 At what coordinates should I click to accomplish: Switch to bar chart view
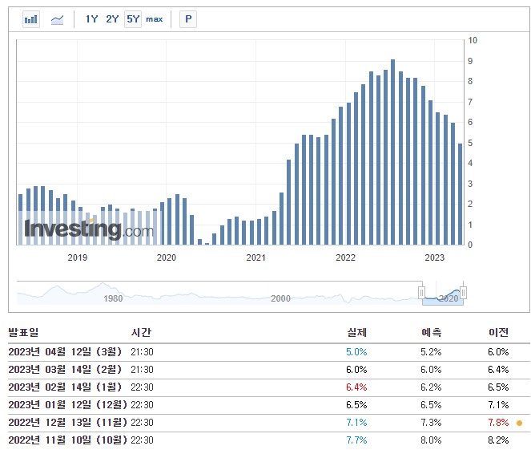tap(30, 19)
